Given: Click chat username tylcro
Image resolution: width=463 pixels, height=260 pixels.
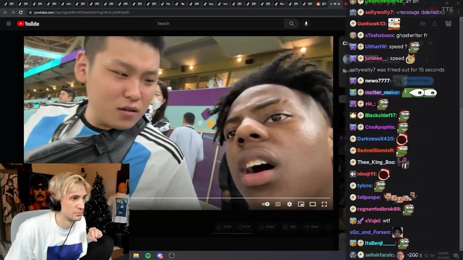Looking at the screenshot, I should click(x=365, y=186).
